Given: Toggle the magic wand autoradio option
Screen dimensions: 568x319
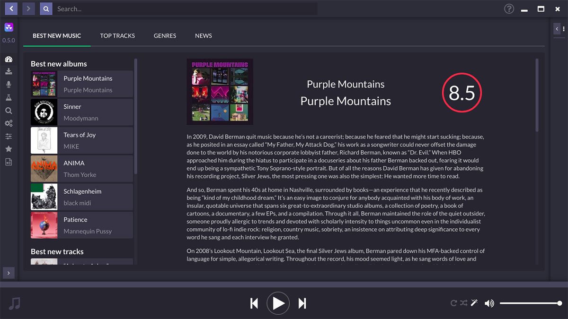Looking at the screenshot, I should (474, 303).
